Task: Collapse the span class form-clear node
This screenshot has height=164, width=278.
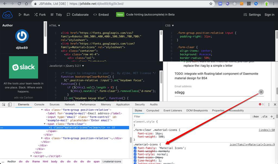Action: click(45, 124)
